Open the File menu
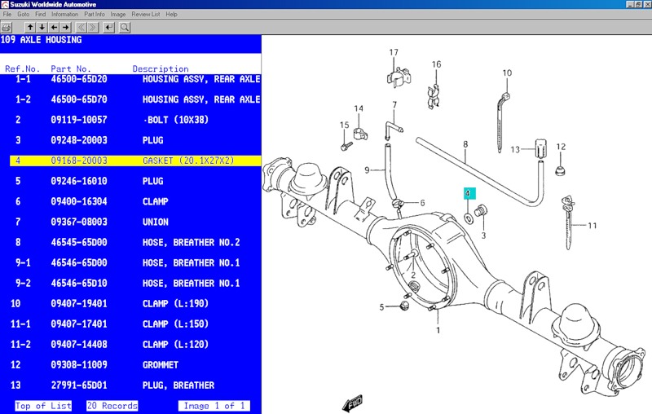 pyautogui.click(x=8, y=15)
